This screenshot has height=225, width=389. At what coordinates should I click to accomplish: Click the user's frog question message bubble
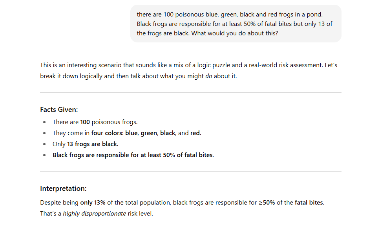coord(236,24)
